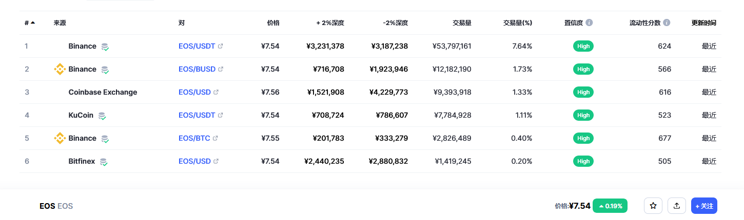Click the Binance logo in row 5
The width and height of the screenshot is (744, 220).
(x=60, y=138)
